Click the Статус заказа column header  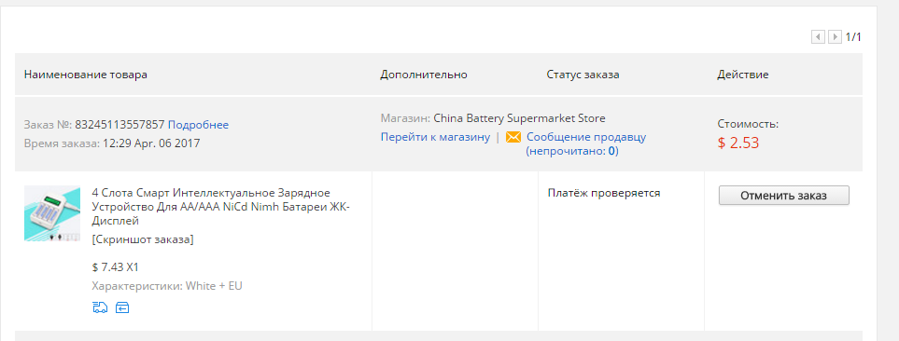pyautogui.click(x=583, y=75)
